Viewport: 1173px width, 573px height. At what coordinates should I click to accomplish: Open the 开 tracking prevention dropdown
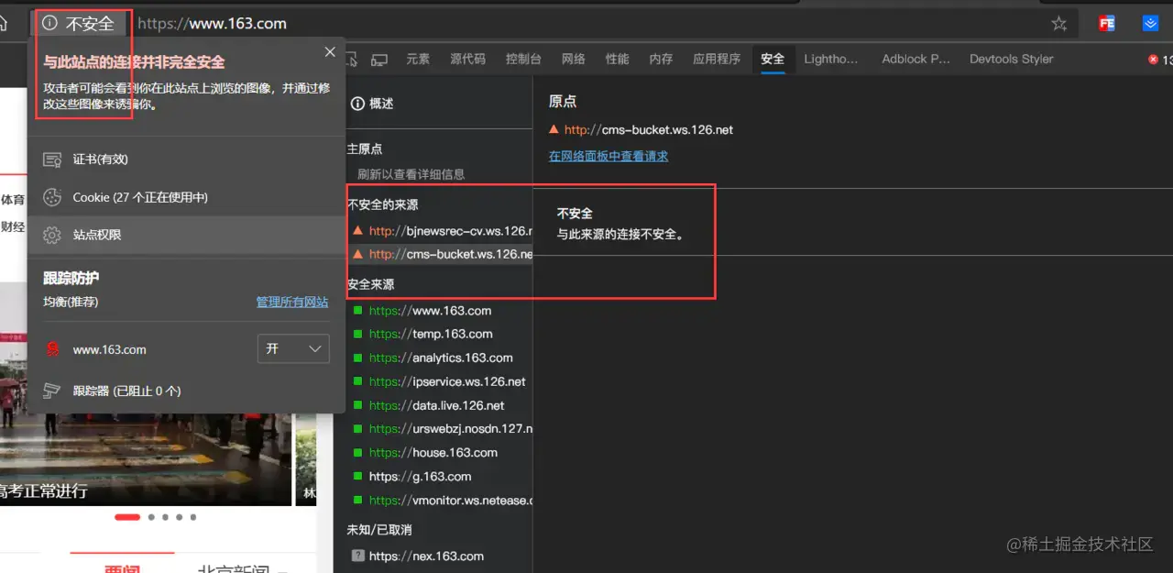[293, 349]
